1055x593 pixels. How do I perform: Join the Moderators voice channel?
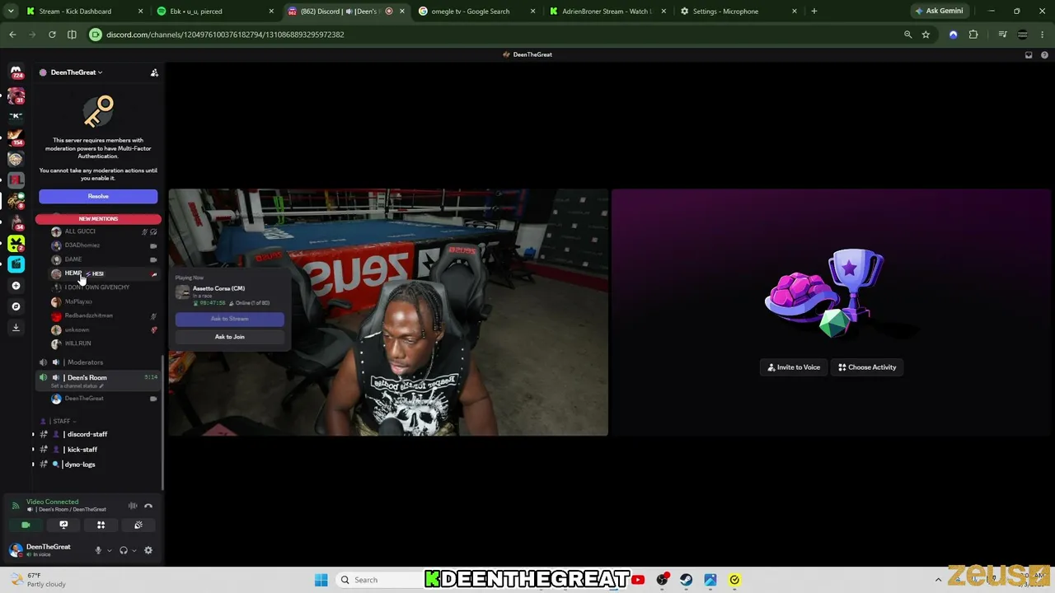(85, 362)
